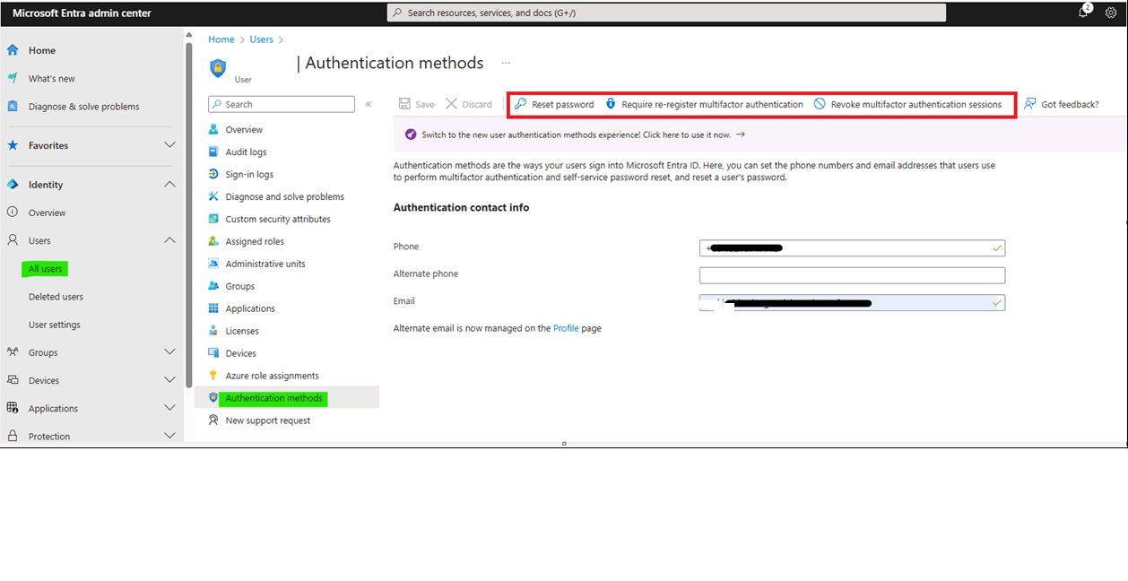Click the Reset password key icon

(520, 104)
